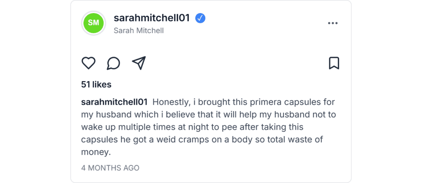Open the three-dot more options menu
This screenshot has height=183, width=422.
[x=333, y=23]
